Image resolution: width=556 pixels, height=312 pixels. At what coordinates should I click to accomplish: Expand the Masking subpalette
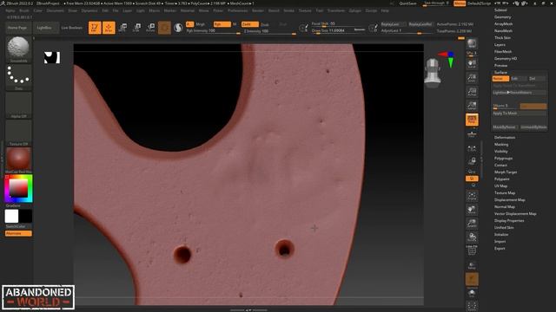501,145
